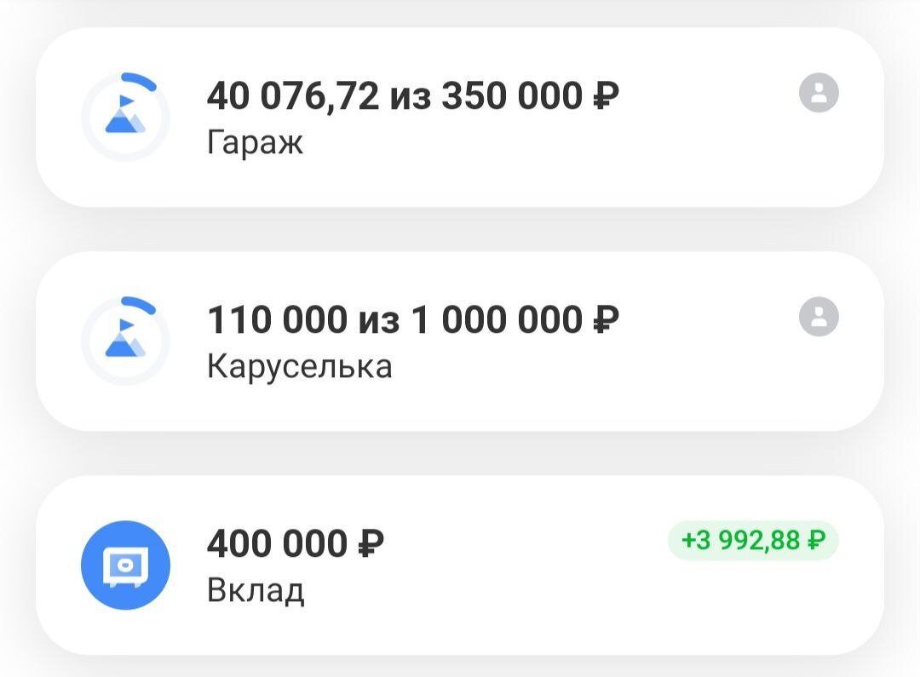Viewport: 920px width, 677px height.
Task: Click the amount 40 076,72 из 350 000 ₽
Action: point(415,95)
